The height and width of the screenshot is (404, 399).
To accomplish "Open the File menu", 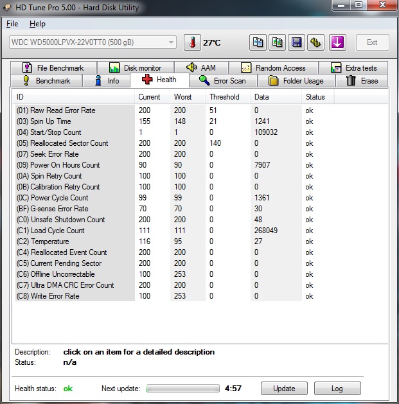I will click(12, 24).
